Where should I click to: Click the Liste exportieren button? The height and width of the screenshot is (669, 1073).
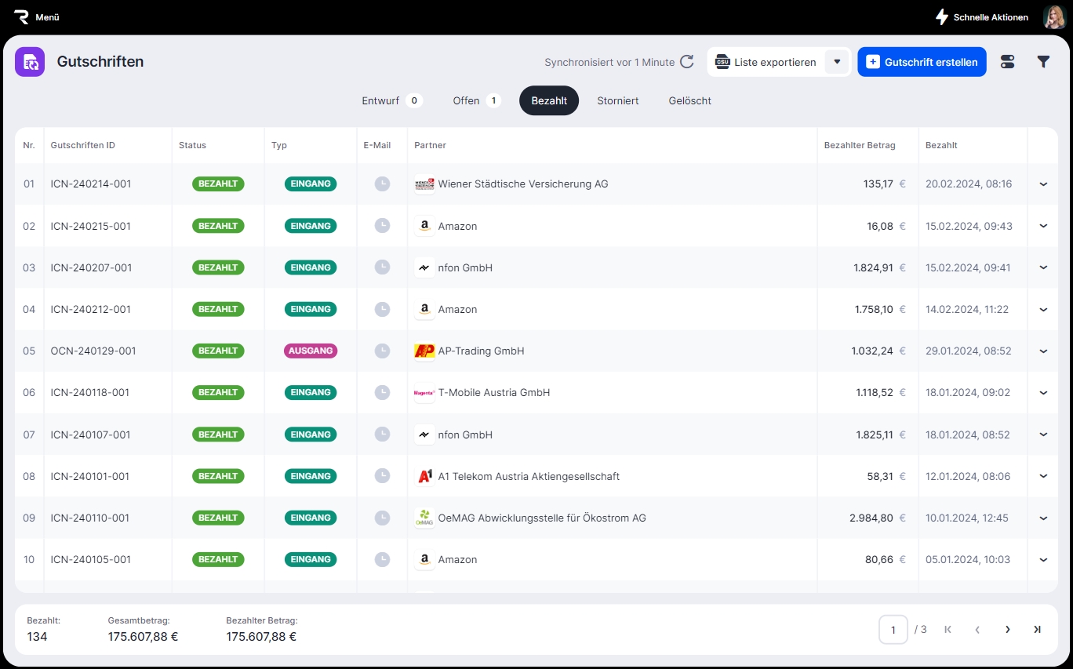pyautogui.click(x=766, y=62)
